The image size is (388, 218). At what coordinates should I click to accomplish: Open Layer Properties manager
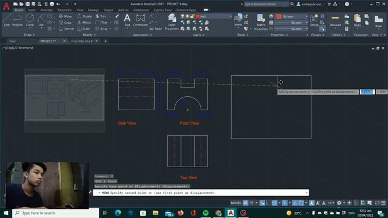point(172,22)
